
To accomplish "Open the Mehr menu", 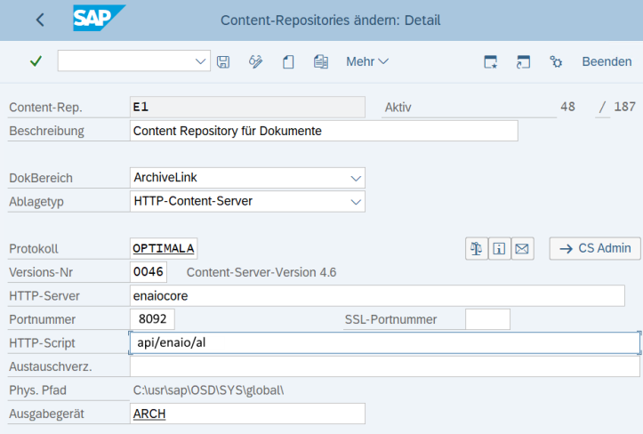I will (367, 61).
